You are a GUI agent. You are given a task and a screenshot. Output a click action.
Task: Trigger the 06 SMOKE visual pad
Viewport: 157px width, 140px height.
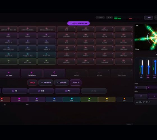(86, 48)
